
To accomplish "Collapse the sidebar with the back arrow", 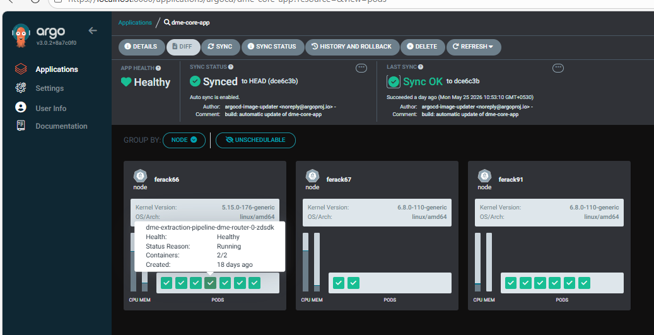I will click(93, 30).
